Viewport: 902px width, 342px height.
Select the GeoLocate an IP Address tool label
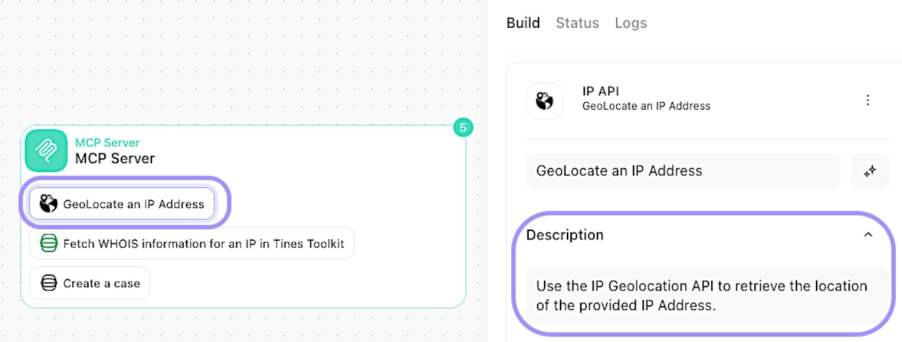point(133,204)
